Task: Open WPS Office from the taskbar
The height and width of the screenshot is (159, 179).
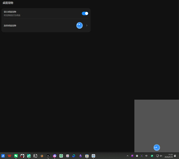Action: pyautogui.click(x=10, y=156)
